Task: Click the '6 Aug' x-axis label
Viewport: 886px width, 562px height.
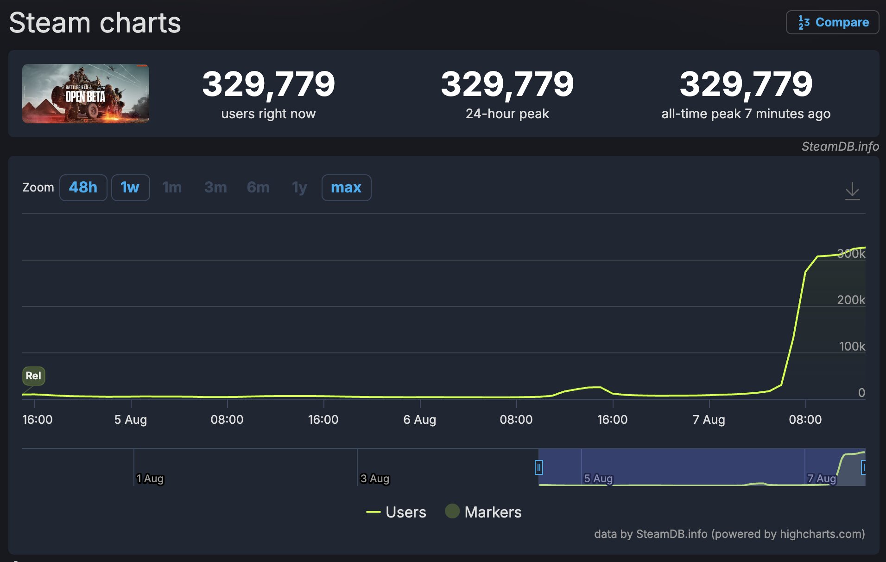Action: click(x=419, y=420)
